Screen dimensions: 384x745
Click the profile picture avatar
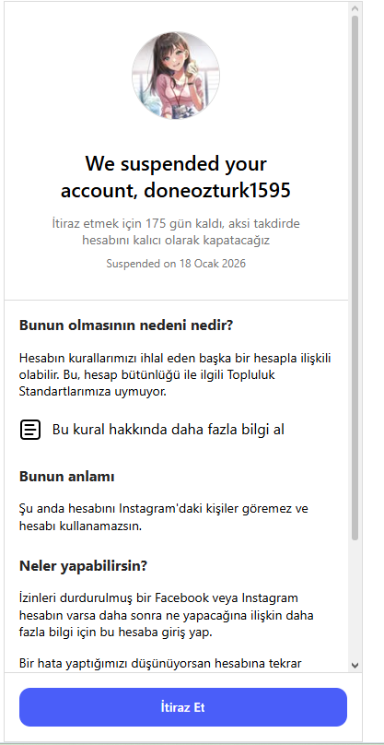tap(176, 76)
